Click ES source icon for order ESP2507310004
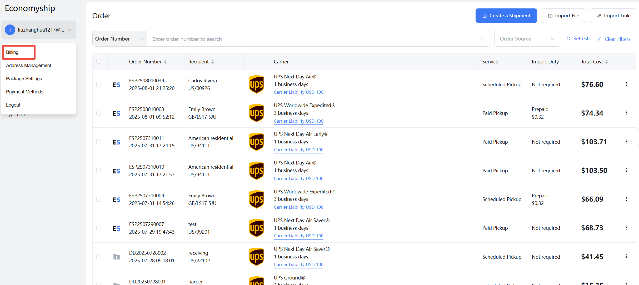 click(116, 200)
